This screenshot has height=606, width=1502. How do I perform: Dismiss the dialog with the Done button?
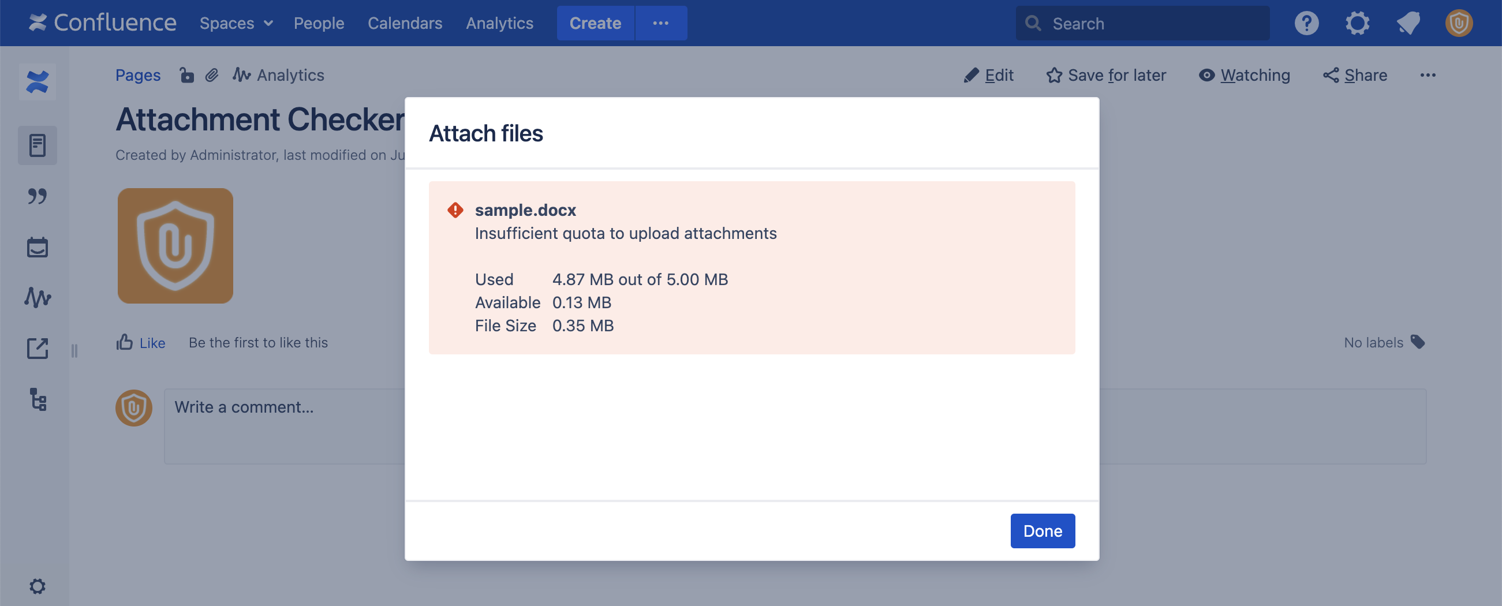pos(1043,531)
